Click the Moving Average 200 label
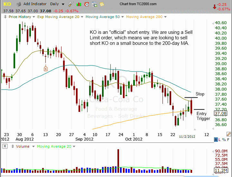The image size is (232, 177). [144, 17]
